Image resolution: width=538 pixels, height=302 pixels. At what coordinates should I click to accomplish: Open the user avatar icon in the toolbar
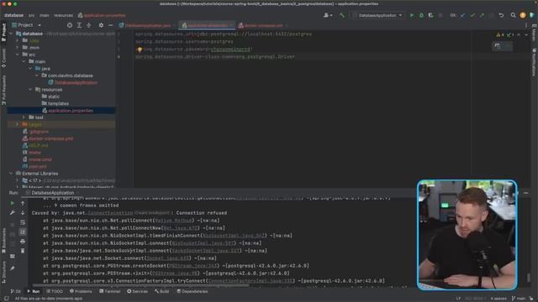click(523, 15)
